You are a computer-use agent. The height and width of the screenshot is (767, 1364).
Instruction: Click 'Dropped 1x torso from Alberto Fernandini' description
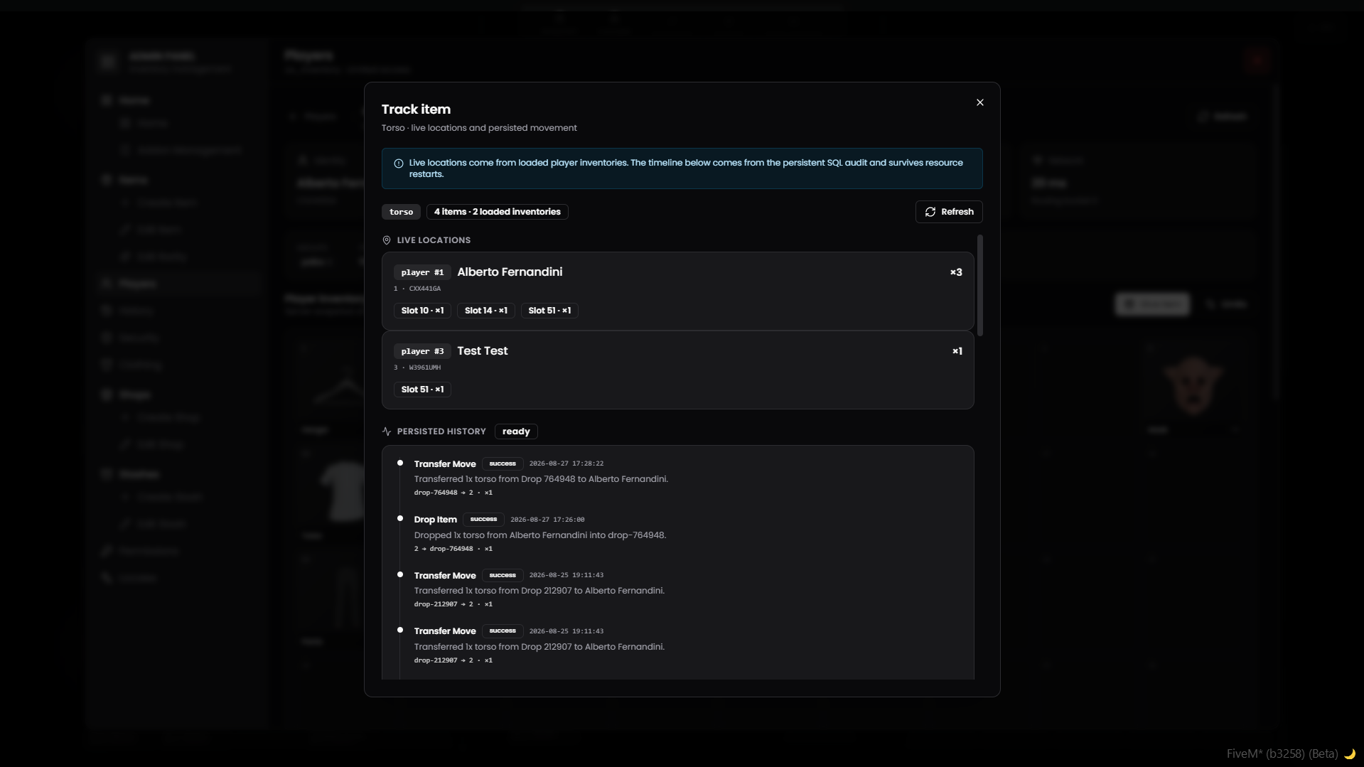[540, 535]
